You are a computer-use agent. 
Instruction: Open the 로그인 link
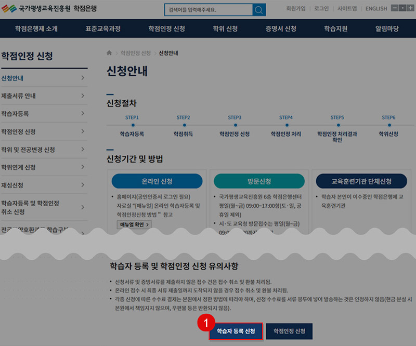321,9
